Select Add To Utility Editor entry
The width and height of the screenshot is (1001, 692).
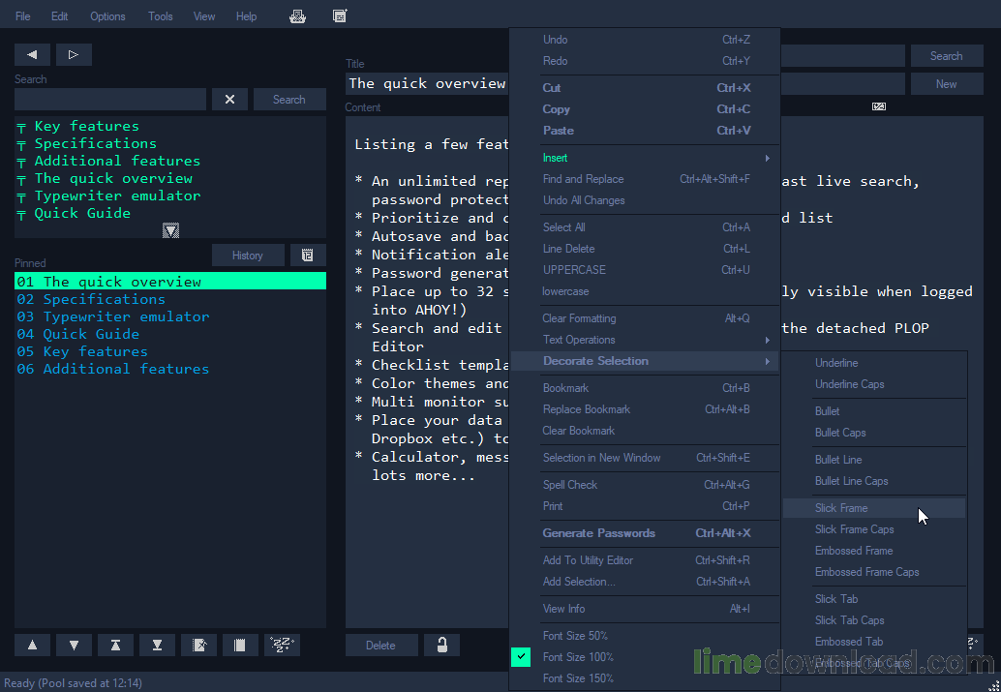645,560
